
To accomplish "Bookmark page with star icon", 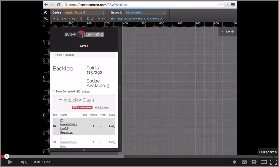I will click(x=221, y=5).
